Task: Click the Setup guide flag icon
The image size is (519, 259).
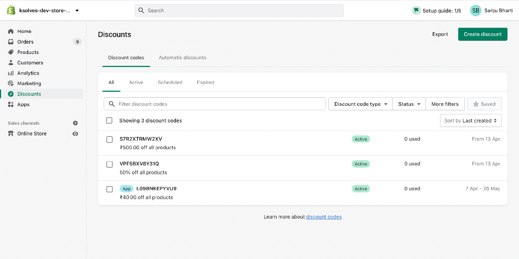Action: pyautogui.click(x=416, y=10)
